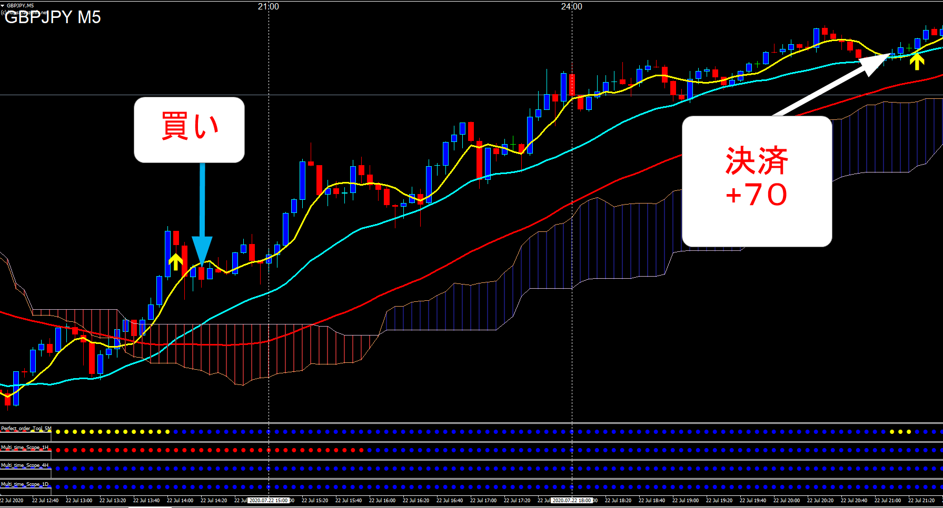Click the small GBPJPY,M5 chart title

pos(20,5)
